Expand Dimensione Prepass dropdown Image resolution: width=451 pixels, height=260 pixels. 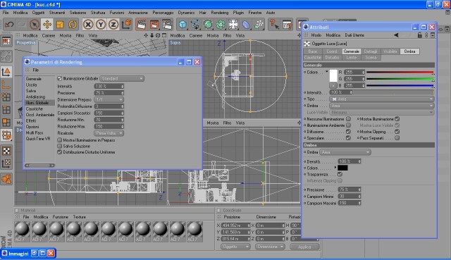(x=109, y=99)
